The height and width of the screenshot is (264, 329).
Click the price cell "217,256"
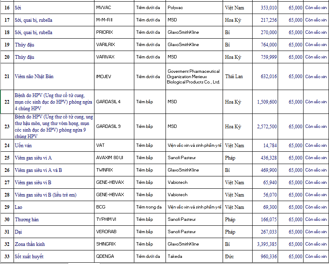pyautogui.click(x=265, y=20)
